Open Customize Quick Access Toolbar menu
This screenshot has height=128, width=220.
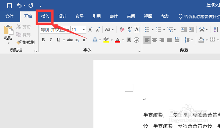click(40, 6)
